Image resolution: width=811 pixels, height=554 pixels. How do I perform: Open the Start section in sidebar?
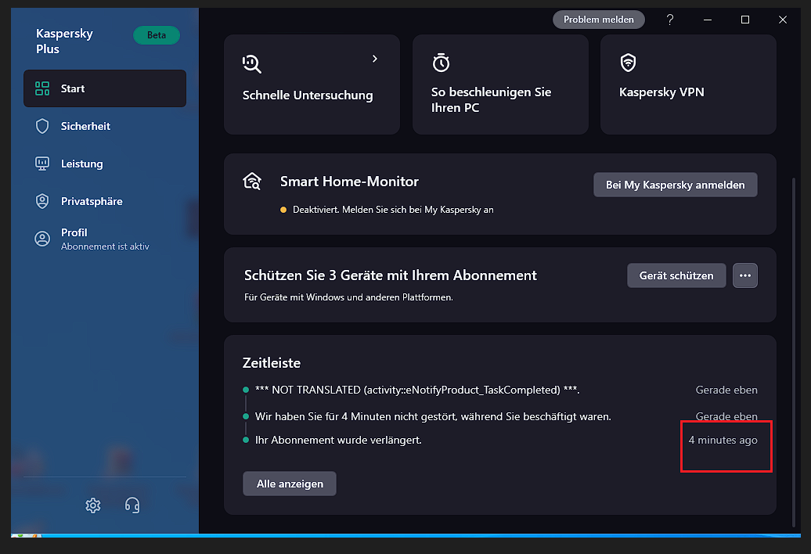[x=104, y=88]
